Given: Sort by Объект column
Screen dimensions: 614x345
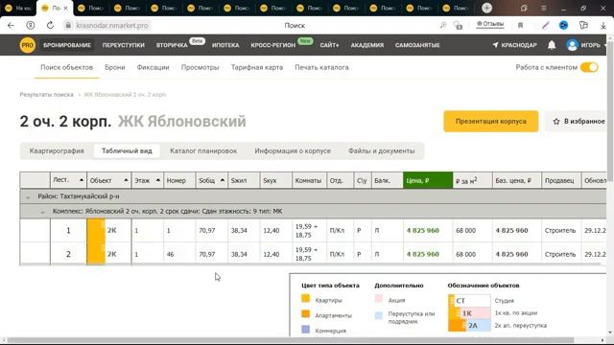Looking at the screenshot, I should [x=109, y=180].
